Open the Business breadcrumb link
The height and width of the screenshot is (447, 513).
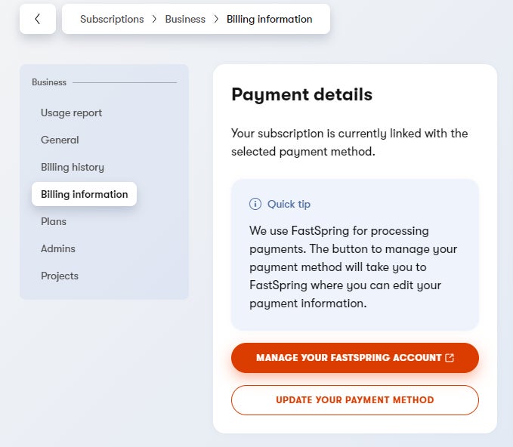coord(185,20)
